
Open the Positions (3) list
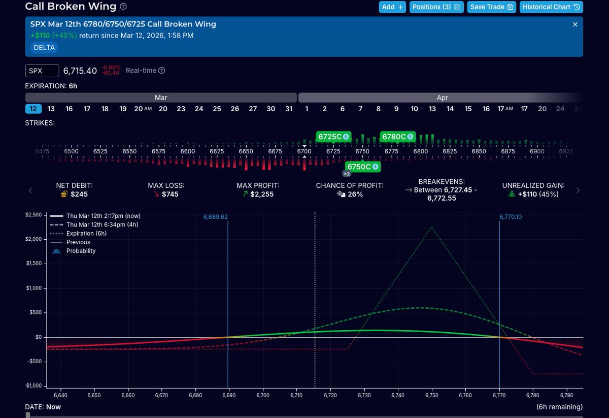coord(436,7)
